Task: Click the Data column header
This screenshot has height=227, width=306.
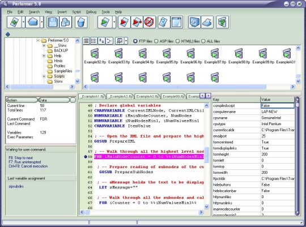Action: click(x=54, y=100)
